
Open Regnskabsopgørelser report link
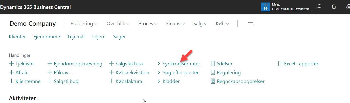click(240, 81)
